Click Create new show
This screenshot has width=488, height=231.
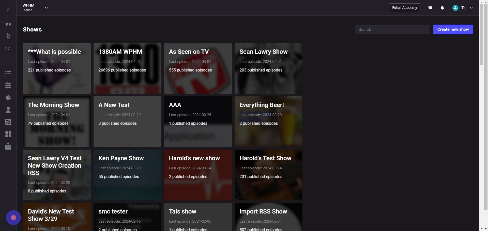(453, 29)
